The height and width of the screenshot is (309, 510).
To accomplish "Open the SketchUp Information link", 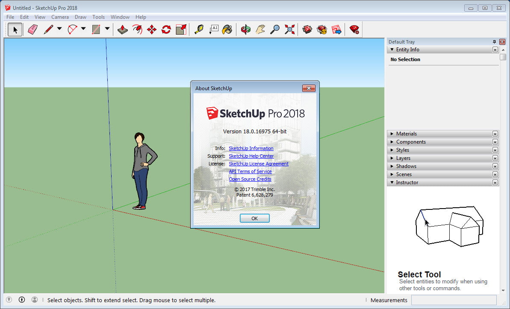I will [x=251, y=148].
